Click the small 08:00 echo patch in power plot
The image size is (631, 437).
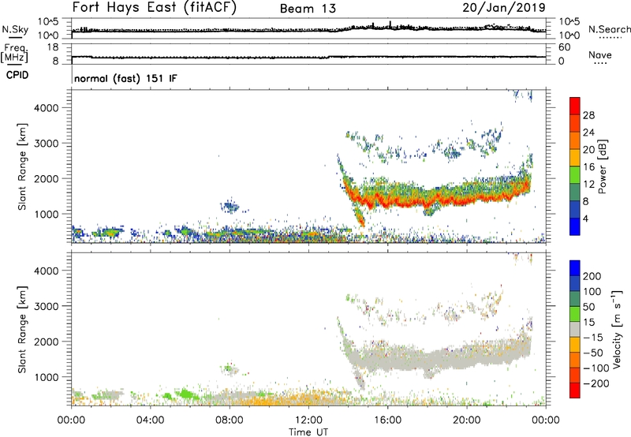click(230, 207)
